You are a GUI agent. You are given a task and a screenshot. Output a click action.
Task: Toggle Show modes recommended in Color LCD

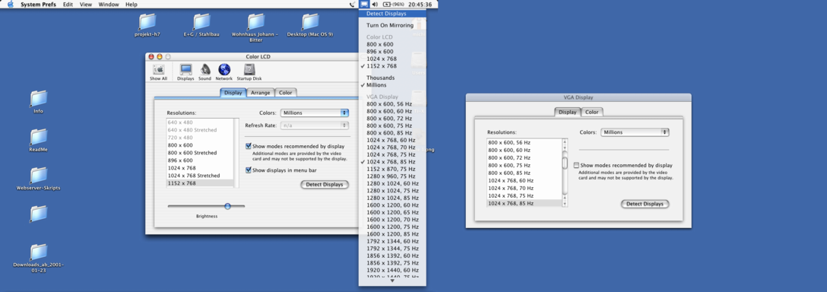[249, 146]
